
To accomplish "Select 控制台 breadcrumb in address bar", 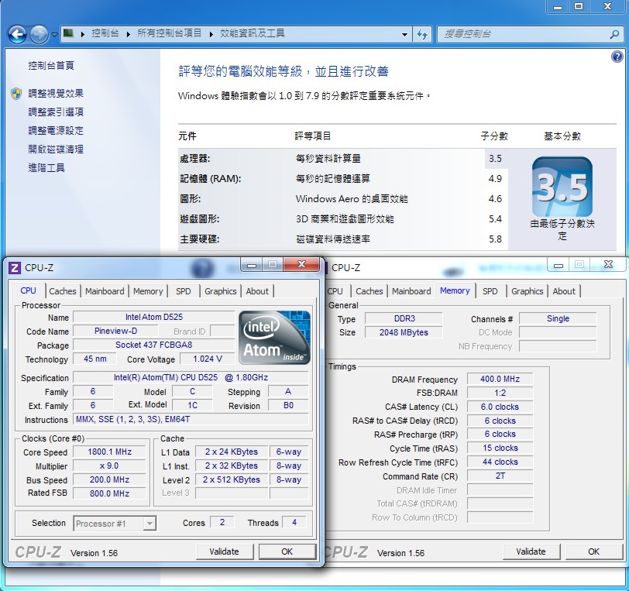I will tap(105, 33).
